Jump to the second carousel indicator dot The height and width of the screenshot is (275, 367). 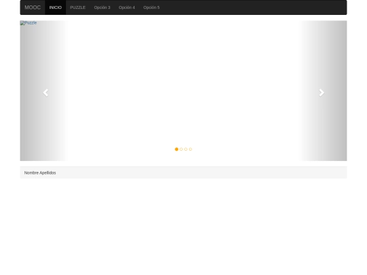181,149
